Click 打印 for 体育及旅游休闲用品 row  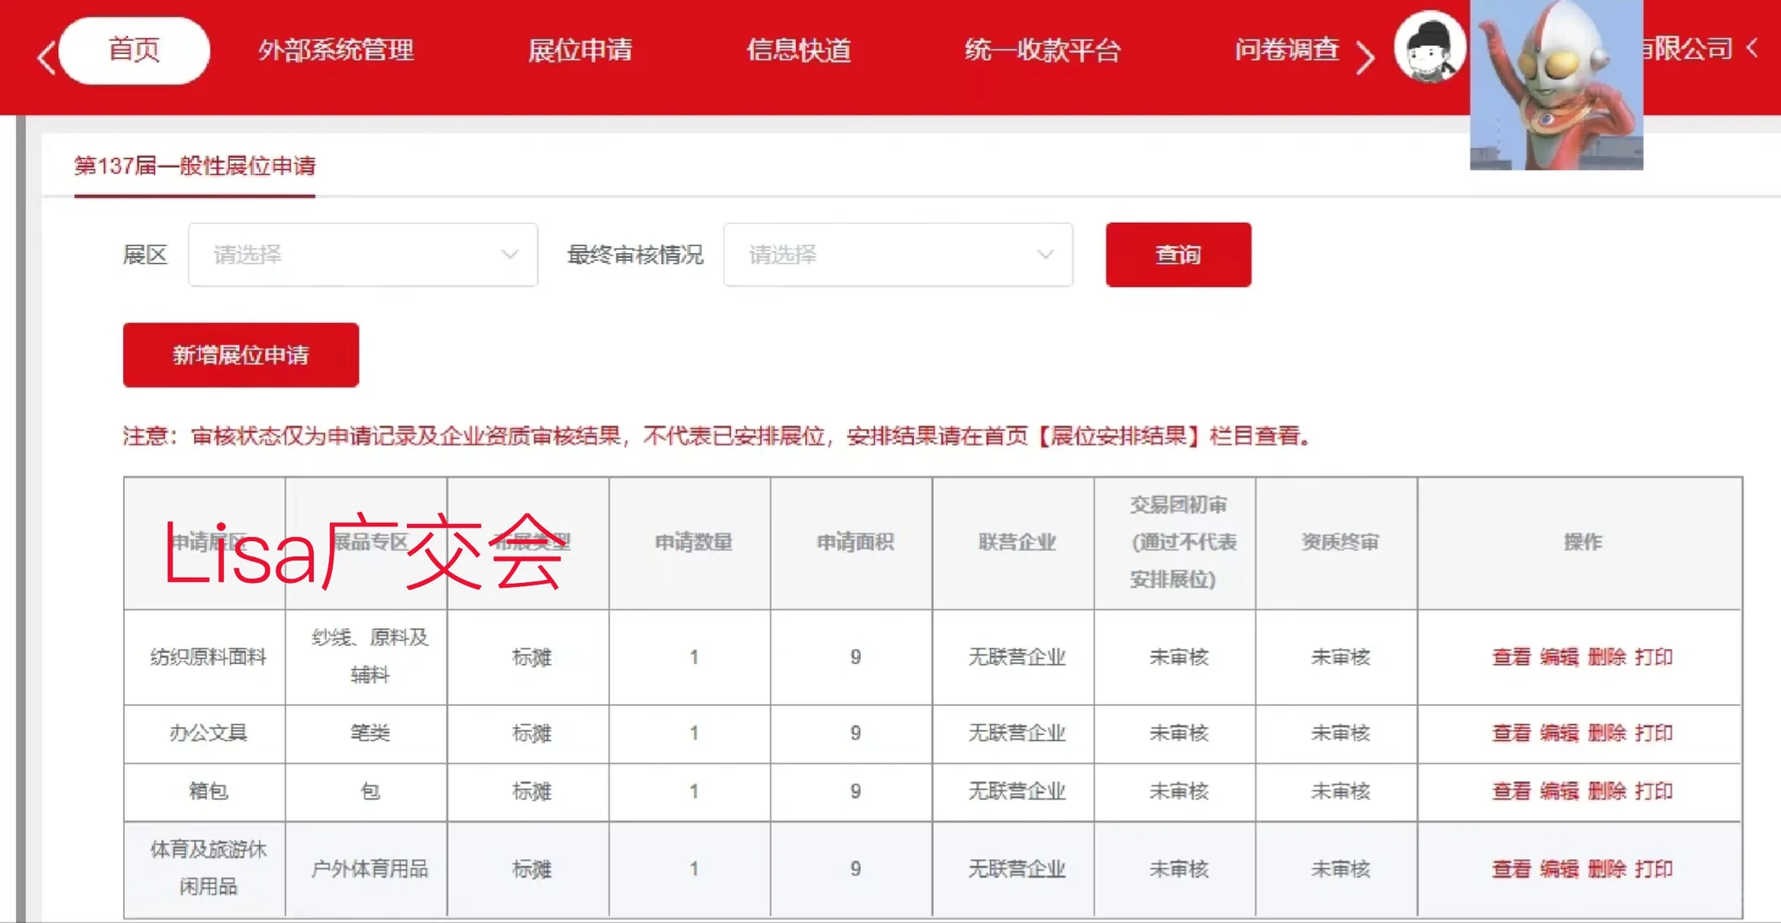[x=1657, y=869]
